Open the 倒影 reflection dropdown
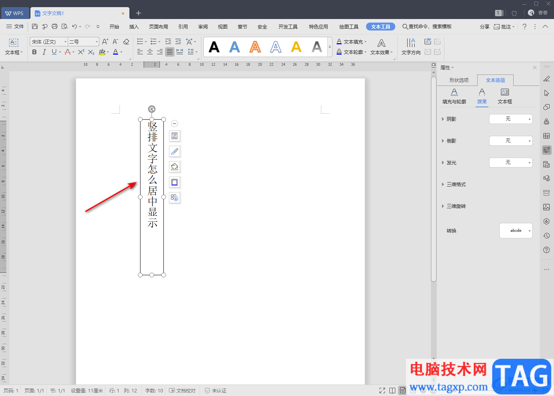The height and width of the screenshot is (396, 554). pos(511,141)
